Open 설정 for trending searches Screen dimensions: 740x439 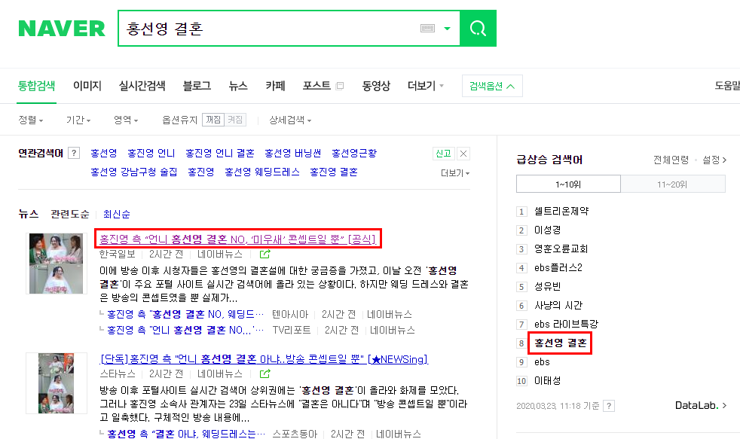pyautogui.click(x=714, y=160)
